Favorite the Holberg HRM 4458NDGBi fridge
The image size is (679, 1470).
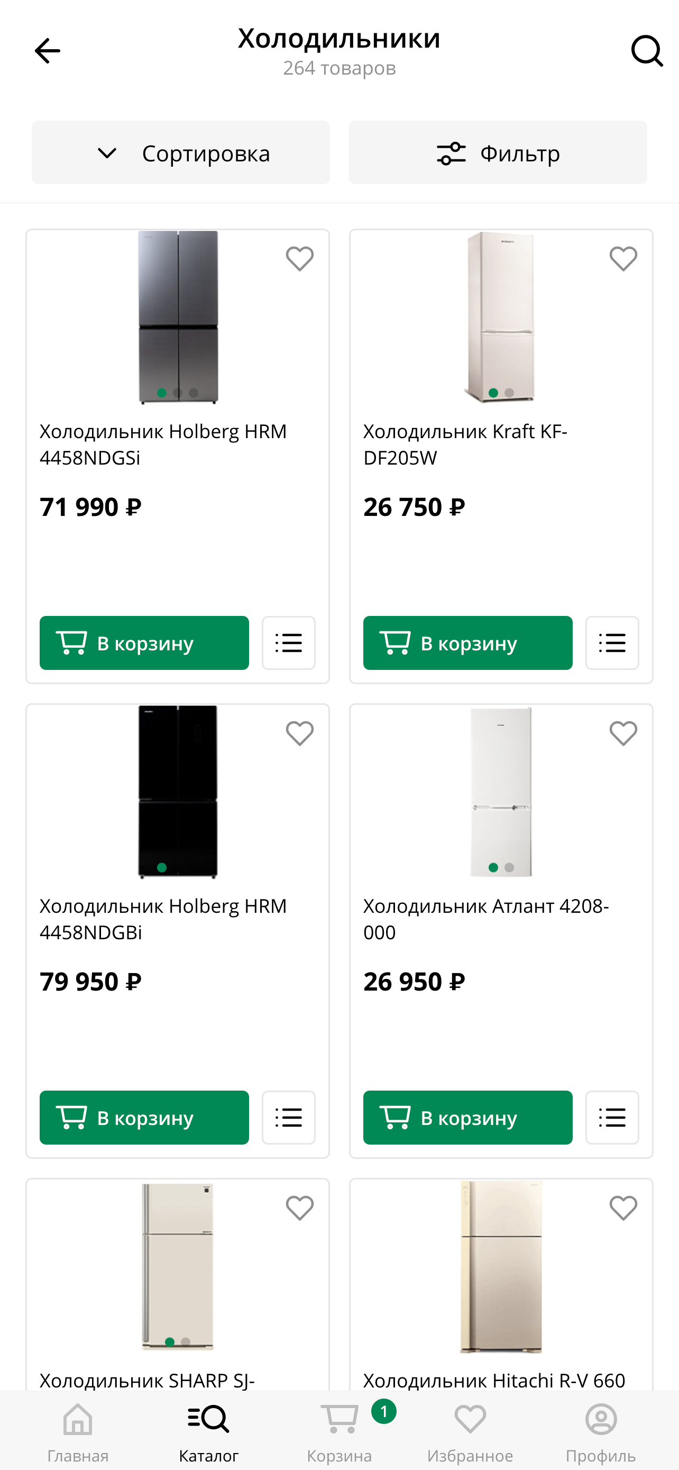(x=299, y=733)
